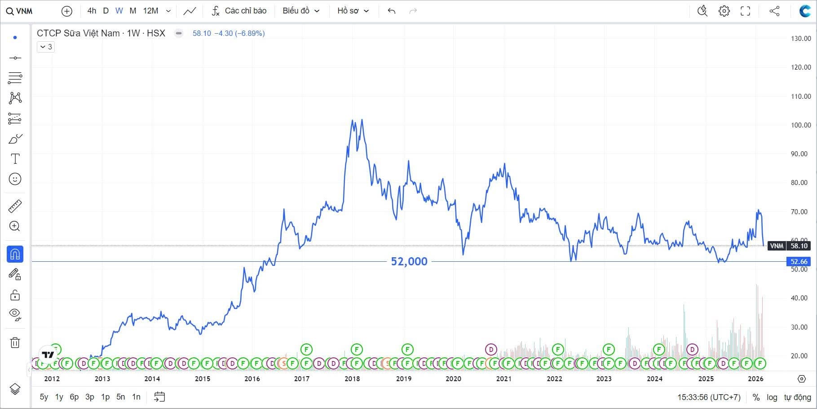
Task: Click the TradingView logo
Action: point(48,355)
